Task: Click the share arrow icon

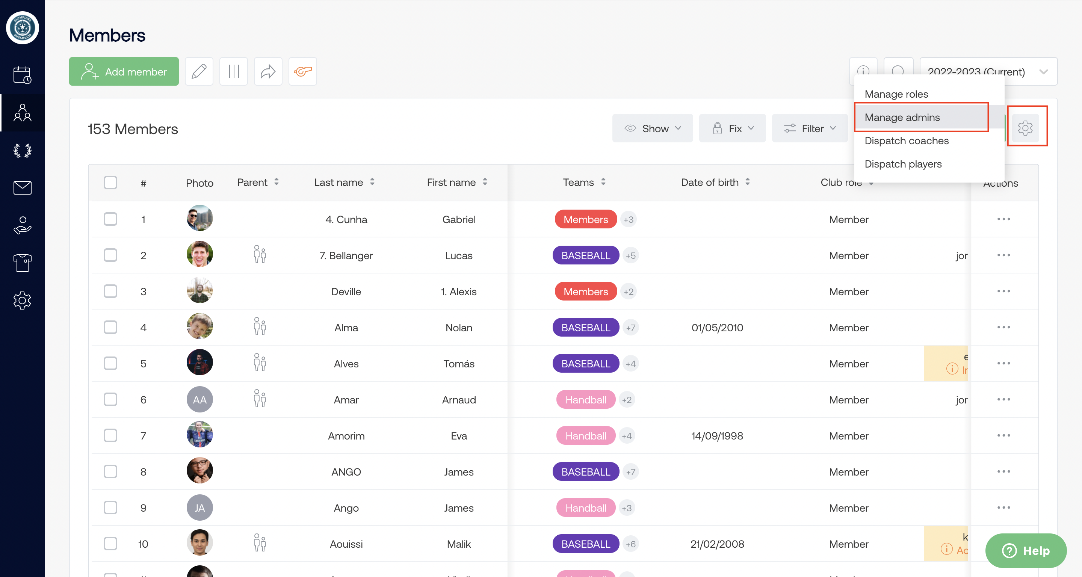Action: click(268, 71)
